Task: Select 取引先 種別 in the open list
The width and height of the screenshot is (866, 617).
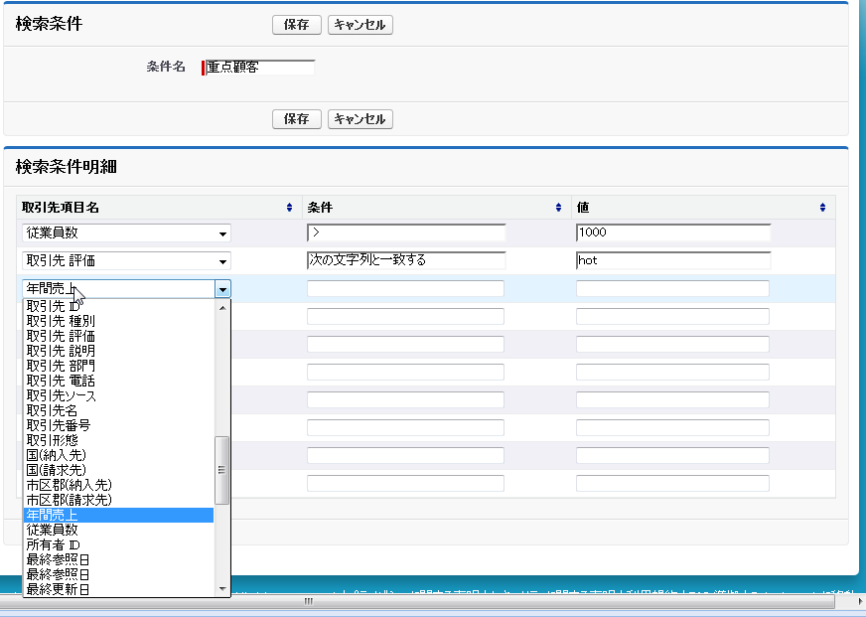Action: click(x=119, y=321)
